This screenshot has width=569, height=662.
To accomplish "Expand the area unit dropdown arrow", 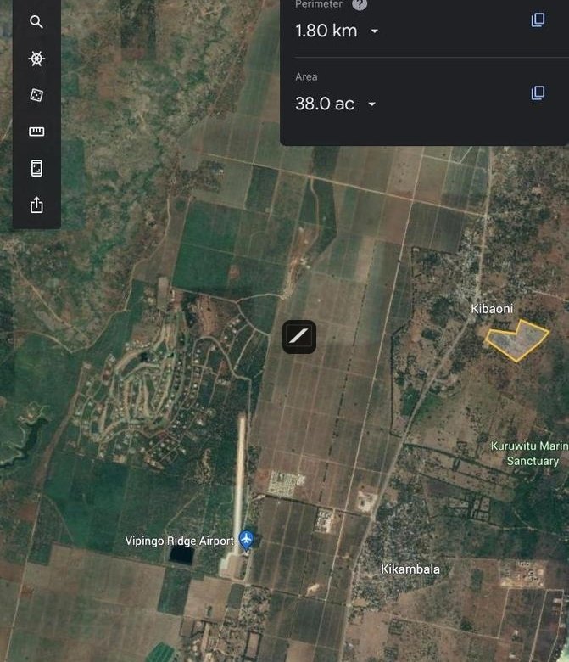I will tap(371, 104).
